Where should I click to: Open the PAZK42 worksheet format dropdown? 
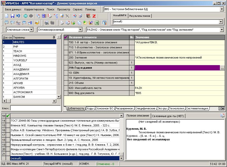pos(222,30)
